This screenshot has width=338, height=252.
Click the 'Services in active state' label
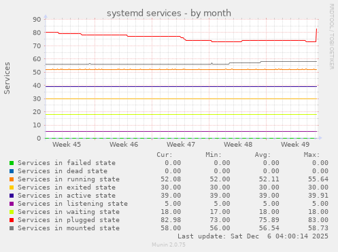click(67, 196)
